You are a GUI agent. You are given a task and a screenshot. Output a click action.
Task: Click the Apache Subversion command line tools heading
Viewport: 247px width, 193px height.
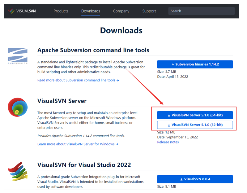point(93,50)
